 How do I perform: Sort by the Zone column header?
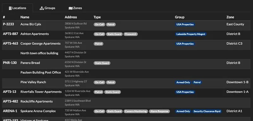(x=230, y=17)
